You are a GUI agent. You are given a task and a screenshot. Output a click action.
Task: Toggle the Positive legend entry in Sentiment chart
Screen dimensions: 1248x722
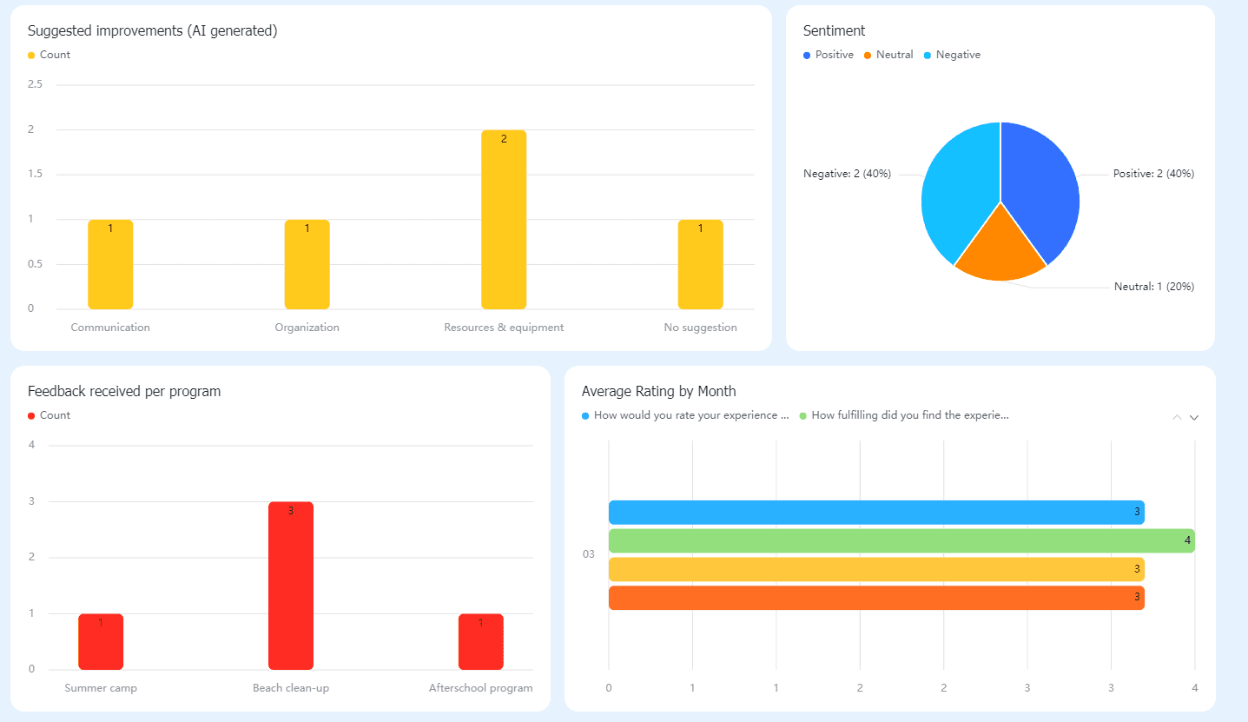(829, 55)
